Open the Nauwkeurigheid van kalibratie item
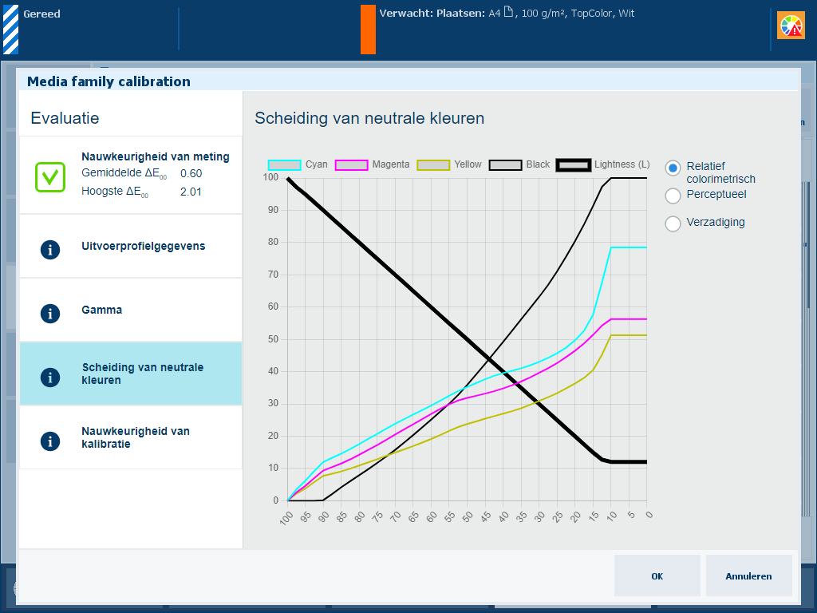 pyautogui.click(x=131, y=437)
